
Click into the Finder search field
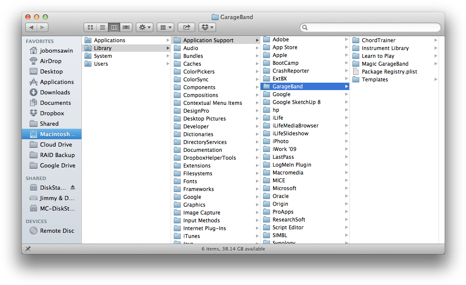[x=370, y=27]
